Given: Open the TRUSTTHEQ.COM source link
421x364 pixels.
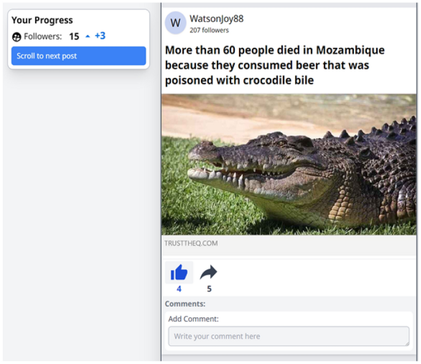Looking at the screenshot, I should tap(191, 243).
